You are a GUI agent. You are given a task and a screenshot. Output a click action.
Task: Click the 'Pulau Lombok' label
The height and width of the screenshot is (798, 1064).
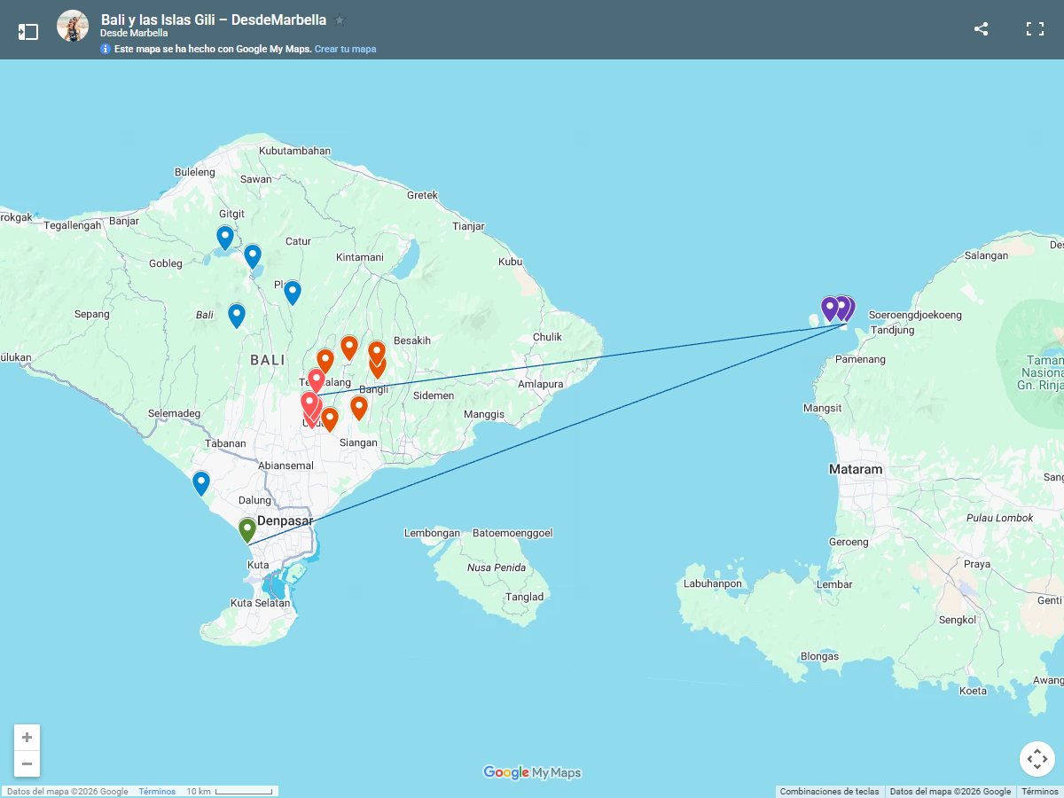[x=1000, y=518]
